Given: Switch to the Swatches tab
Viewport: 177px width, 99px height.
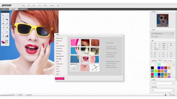Looking at the screenshot, I should pyautogui.click(x=154, y=61).
